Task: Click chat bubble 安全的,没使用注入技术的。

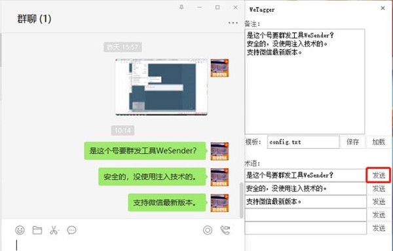Action: point(153,177)
